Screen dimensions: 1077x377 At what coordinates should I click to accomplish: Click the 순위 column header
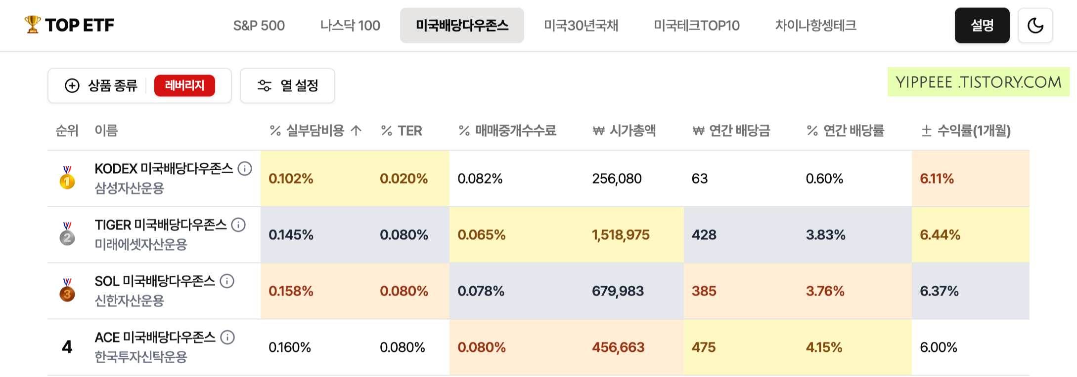coord(67,130)
